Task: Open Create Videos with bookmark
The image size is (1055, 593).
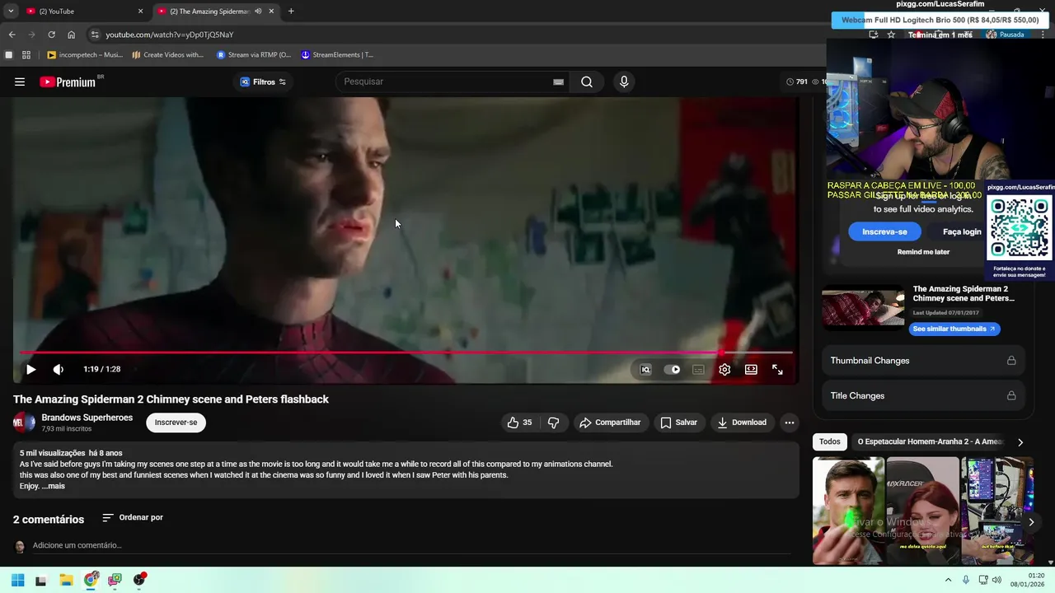Action: 167,55
